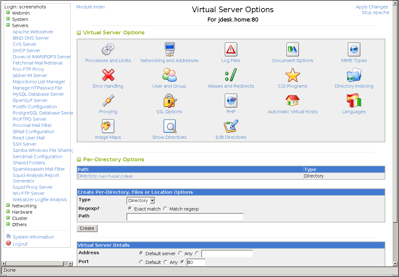The image size is (399, 277).
Task: Open SSH Server in sidebar
Action: click(x=25, y=144)
